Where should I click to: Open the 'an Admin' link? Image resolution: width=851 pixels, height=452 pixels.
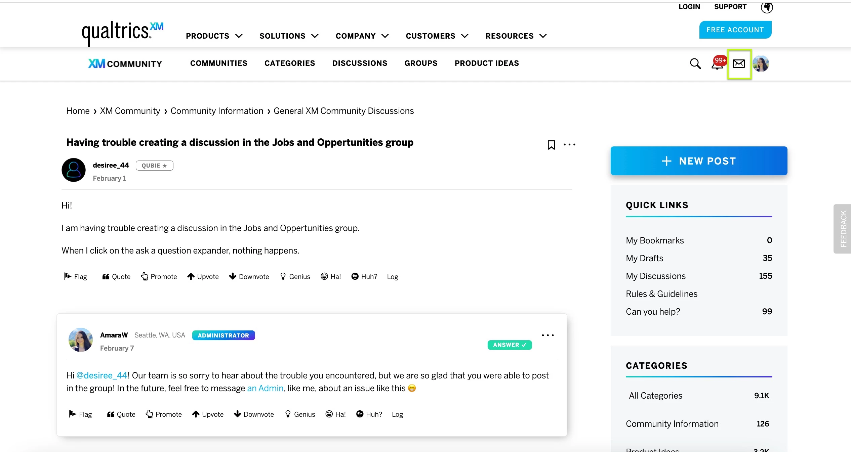tap(265, 388)
